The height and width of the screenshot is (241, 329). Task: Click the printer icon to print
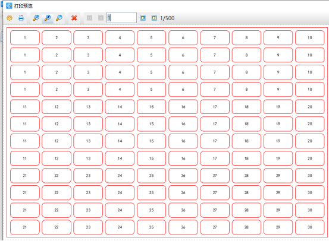[x=21, y=18]
